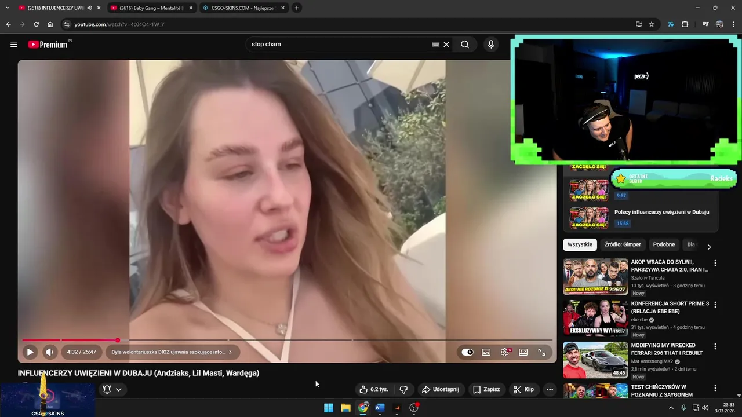Open the YouTube hamburger guide menu
Image resolution: width=742 pixels, height=417 pixels.
pos(14,45)
